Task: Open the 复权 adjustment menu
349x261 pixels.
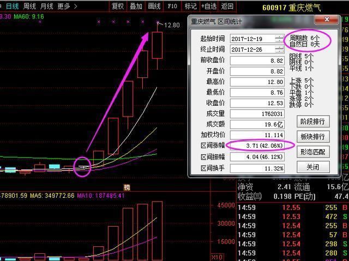Action: click(118, 6)
